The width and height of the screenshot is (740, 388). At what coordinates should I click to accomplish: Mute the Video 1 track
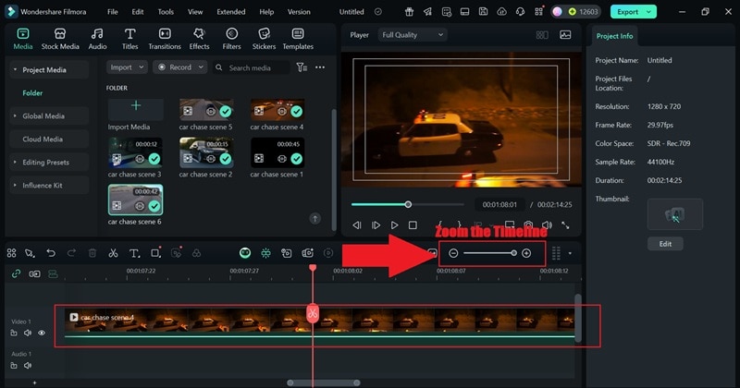point(28,333)
